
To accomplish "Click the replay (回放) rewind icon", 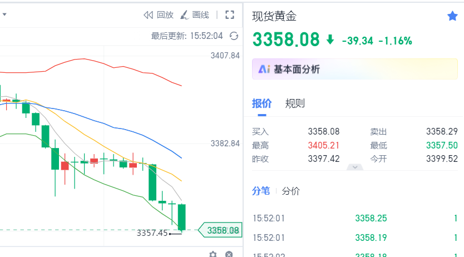I will [x=148, y=15].
